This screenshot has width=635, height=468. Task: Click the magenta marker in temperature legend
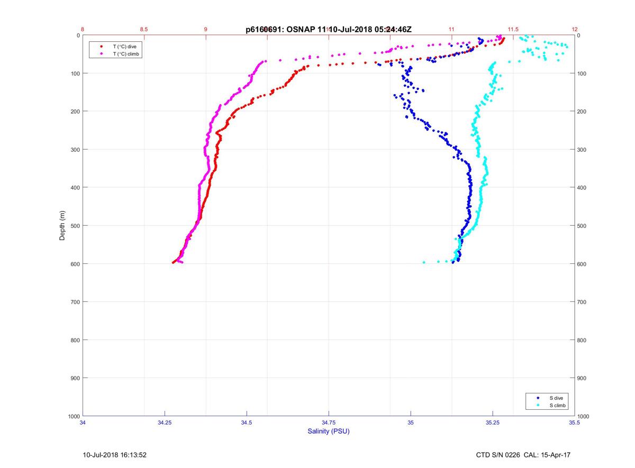[101, 54]
